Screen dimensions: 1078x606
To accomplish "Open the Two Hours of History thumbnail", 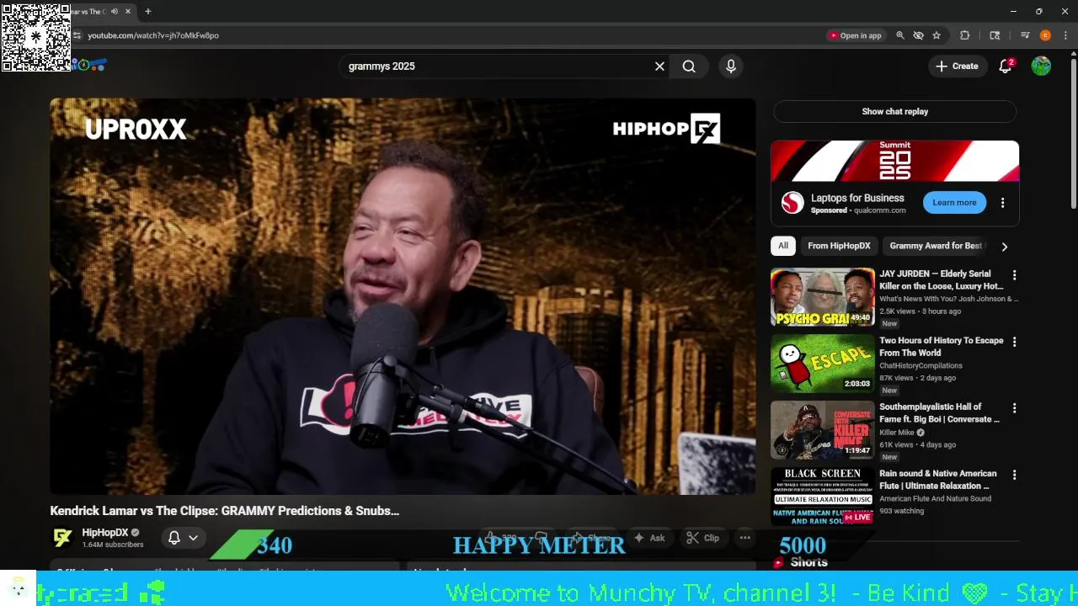I will [x=822, y=364].
